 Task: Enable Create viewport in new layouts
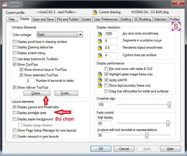tap(14, 136)
